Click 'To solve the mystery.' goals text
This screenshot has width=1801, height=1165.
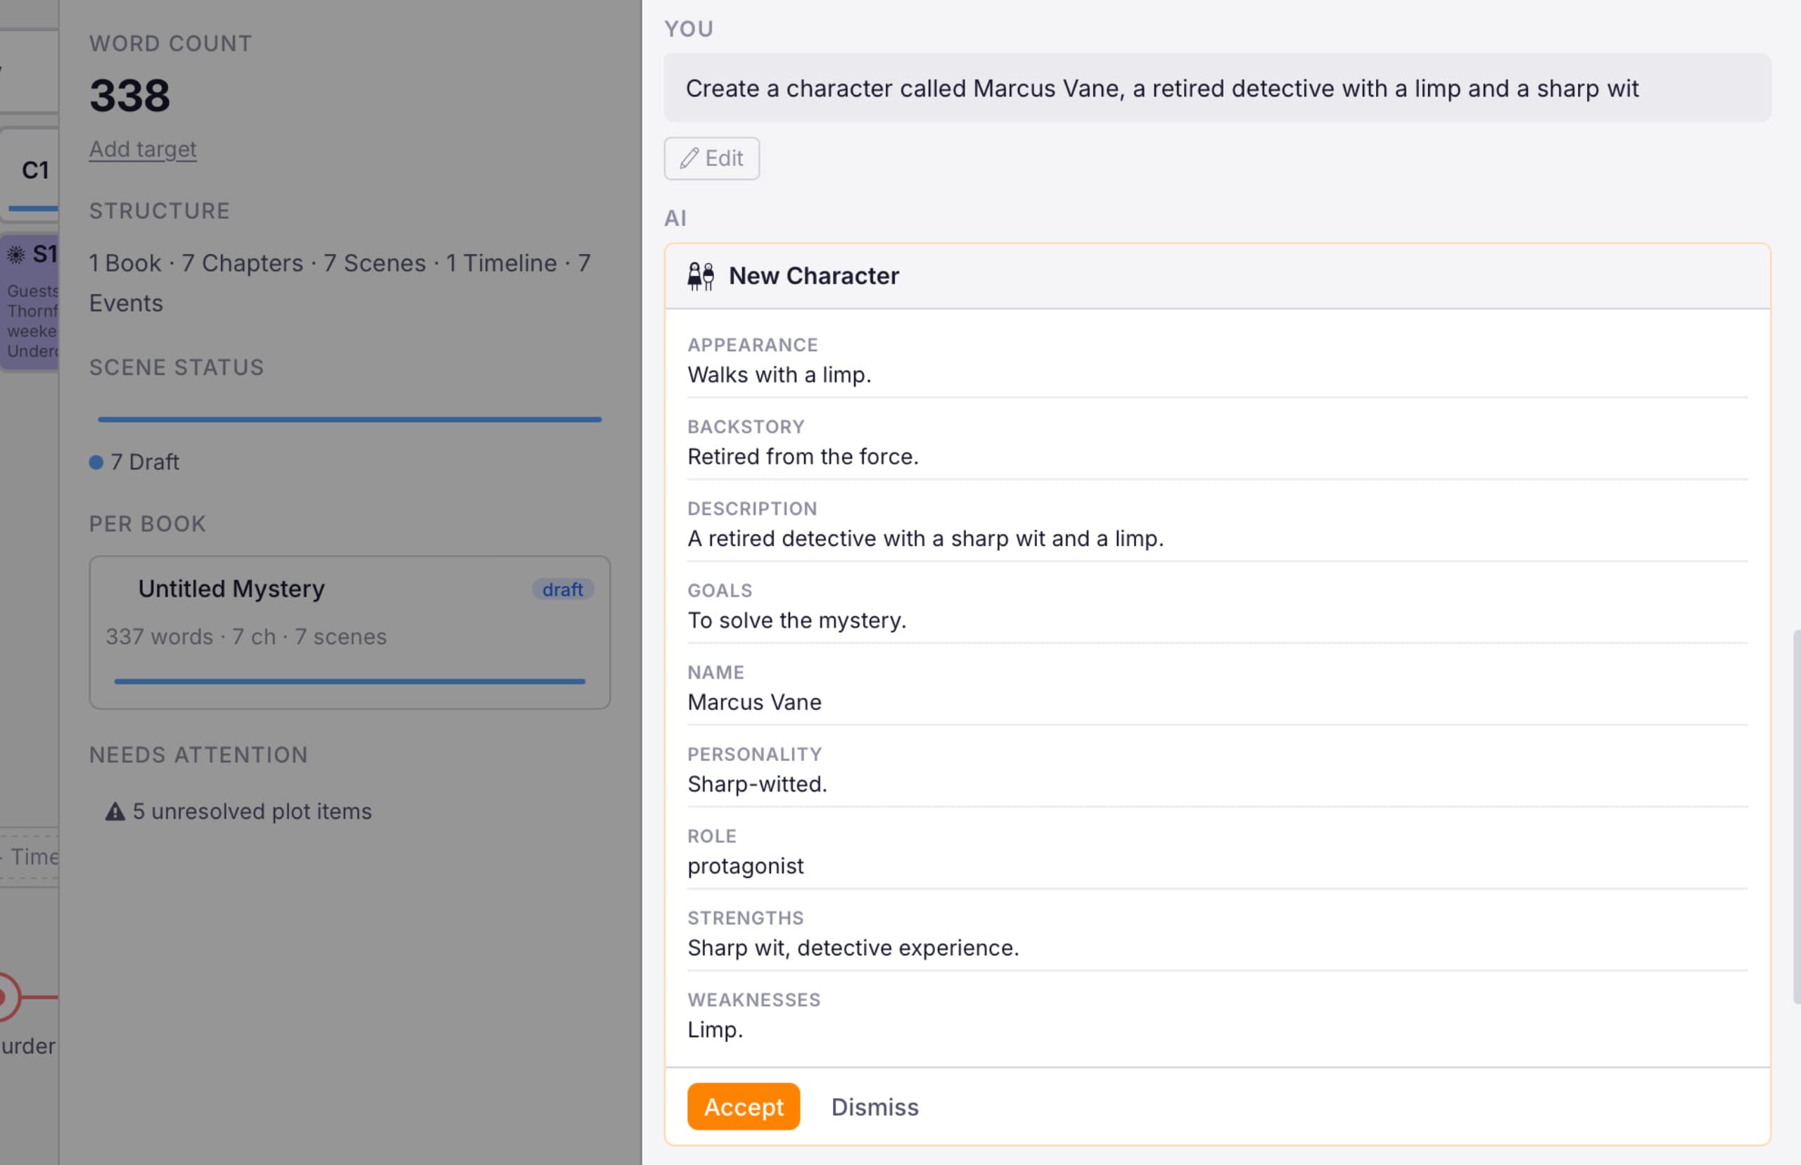coord(796,620)
